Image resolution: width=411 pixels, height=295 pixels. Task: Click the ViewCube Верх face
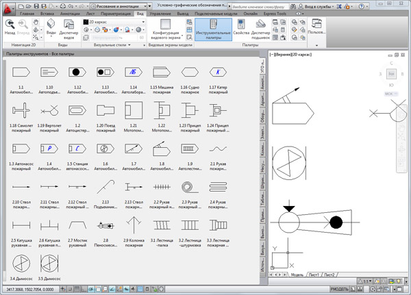point(390,73)
